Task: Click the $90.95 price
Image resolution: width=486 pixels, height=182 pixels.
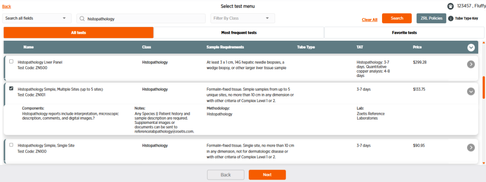Action: 418,145
